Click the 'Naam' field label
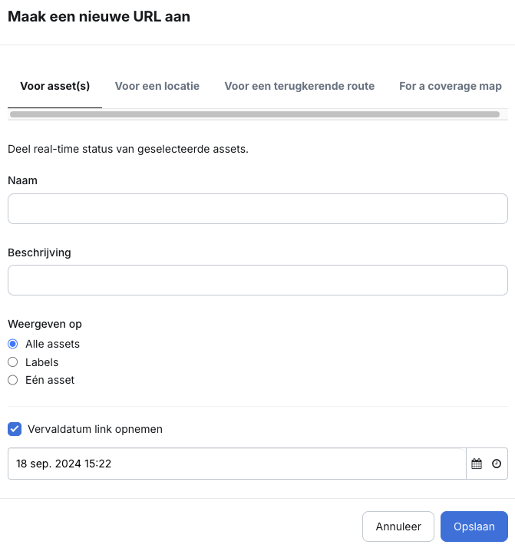 click(x=22, y=180)
